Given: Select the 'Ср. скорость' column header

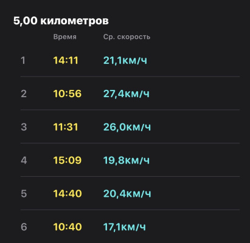Looking at the screenshot, I should click(x=127, y=37).
